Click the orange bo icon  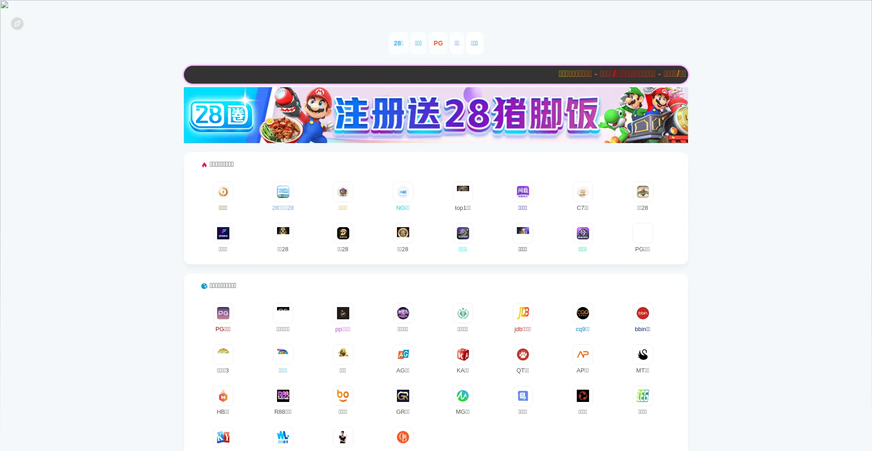343,396
